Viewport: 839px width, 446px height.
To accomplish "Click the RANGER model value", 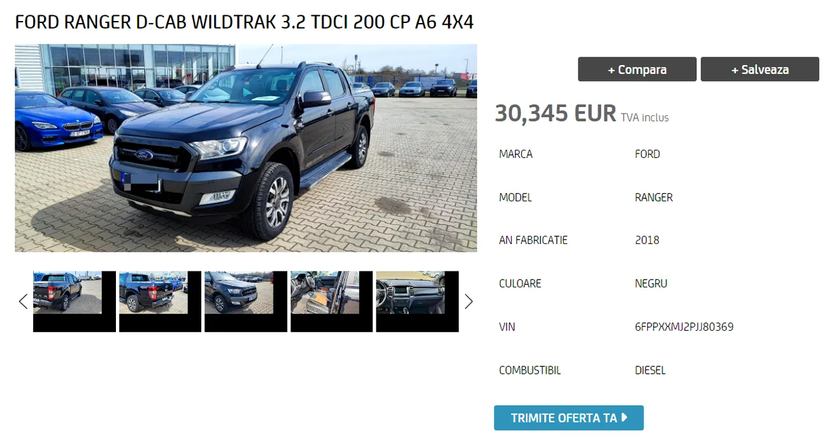I will click(654, 198).
